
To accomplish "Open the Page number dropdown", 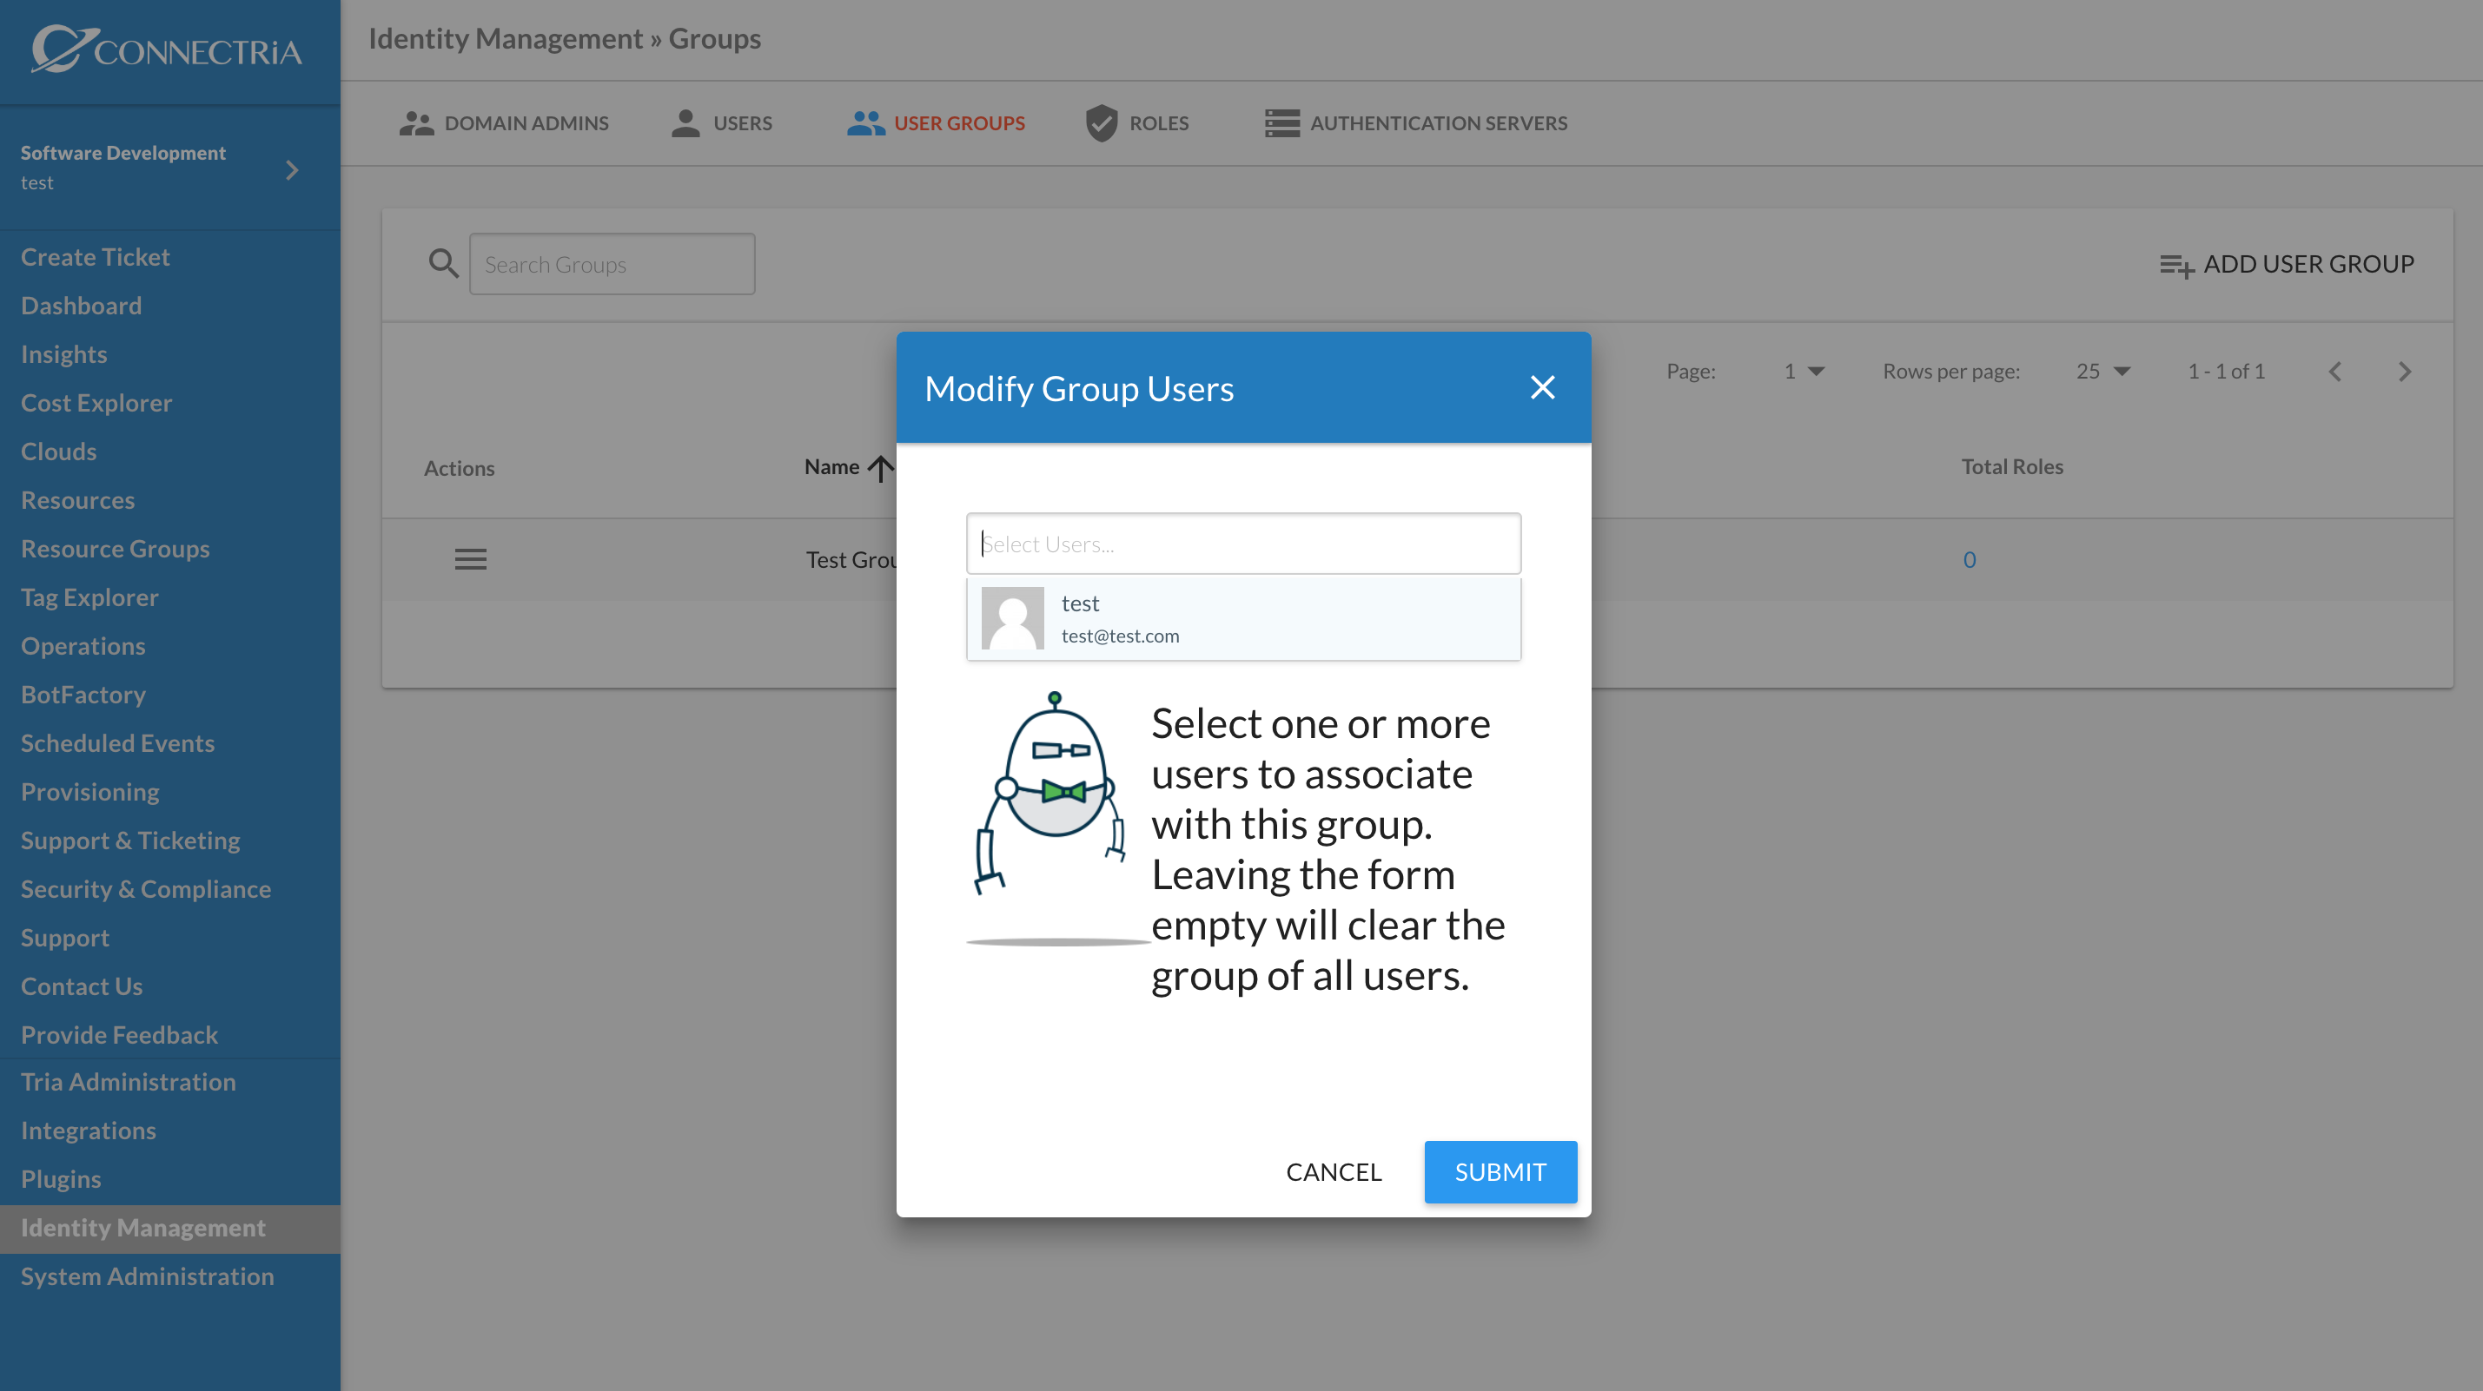I will (1803, 371).
